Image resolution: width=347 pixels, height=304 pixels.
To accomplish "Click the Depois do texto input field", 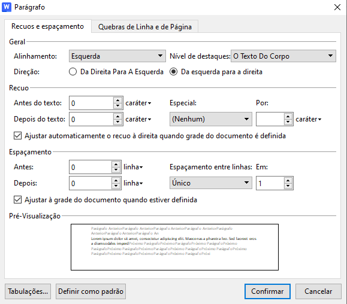I will [92, 119].
